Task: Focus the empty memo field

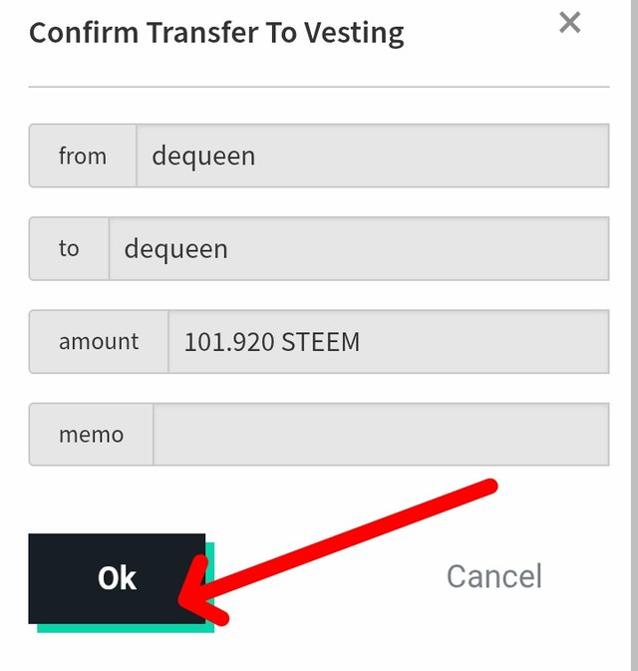Action: click(x=379, y=435)
